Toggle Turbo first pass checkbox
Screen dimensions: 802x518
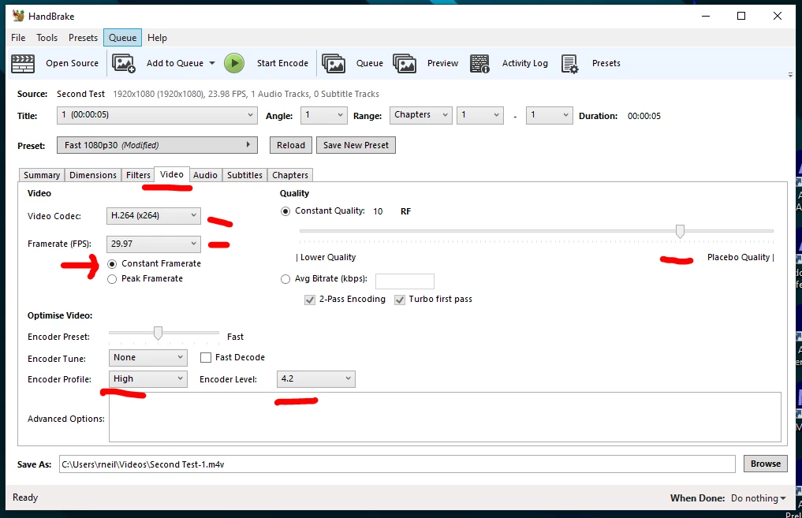click(x=400, y=300)
